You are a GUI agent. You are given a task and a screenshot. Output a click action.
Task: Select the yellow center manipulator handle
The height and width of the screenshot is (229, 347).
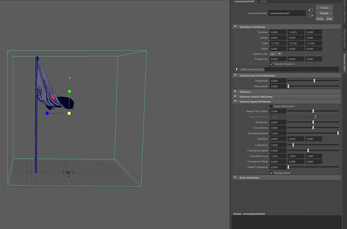coord(69,114)
